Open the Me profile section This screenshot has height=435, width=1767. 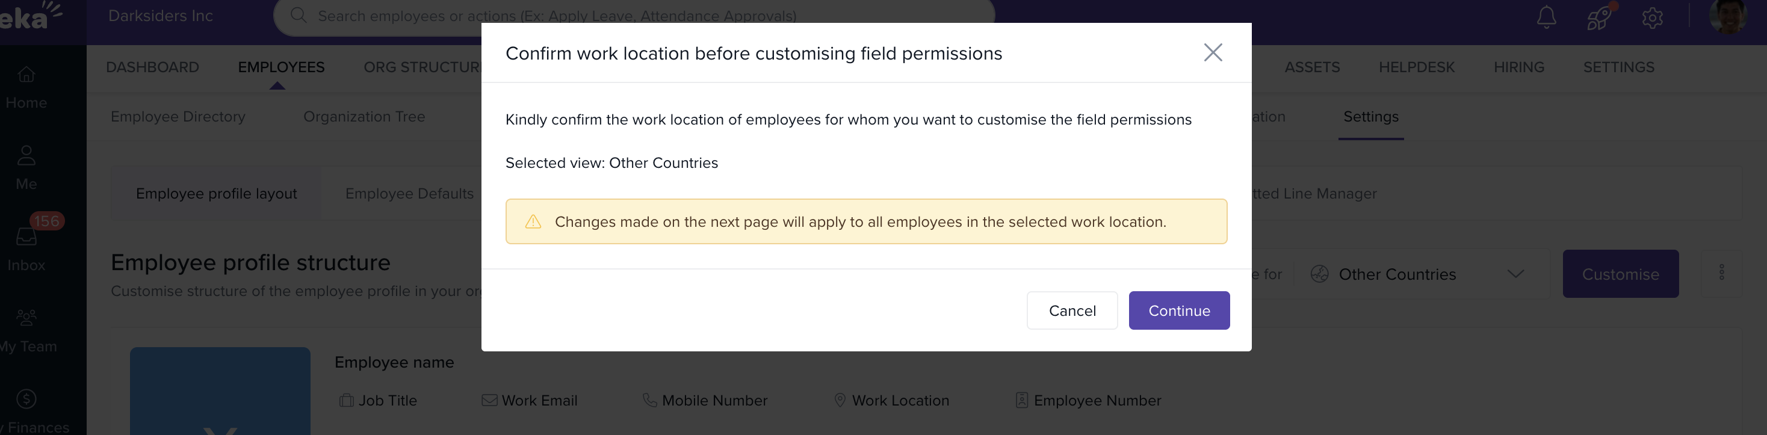(x=26, y=168)
